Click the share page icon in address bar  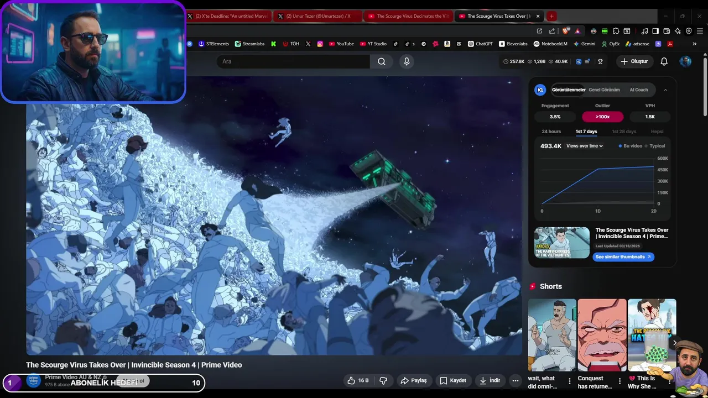point(552,31)
